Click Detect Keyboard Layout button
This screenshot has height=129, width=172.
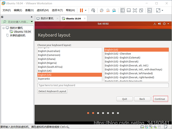[x=52, y=91]
